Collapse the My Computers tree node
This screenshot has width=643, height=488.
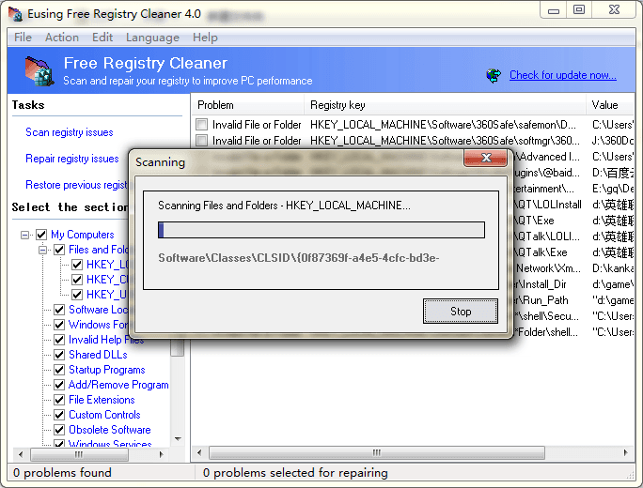(x=25, y=235)
